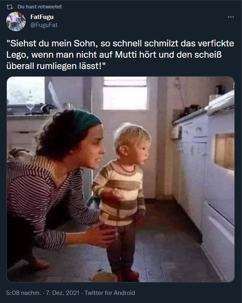The width and height of the screenshot is (242, 303).
Task: Click the '7. Dez. 2021' date
Action: (x=63, y=293)
